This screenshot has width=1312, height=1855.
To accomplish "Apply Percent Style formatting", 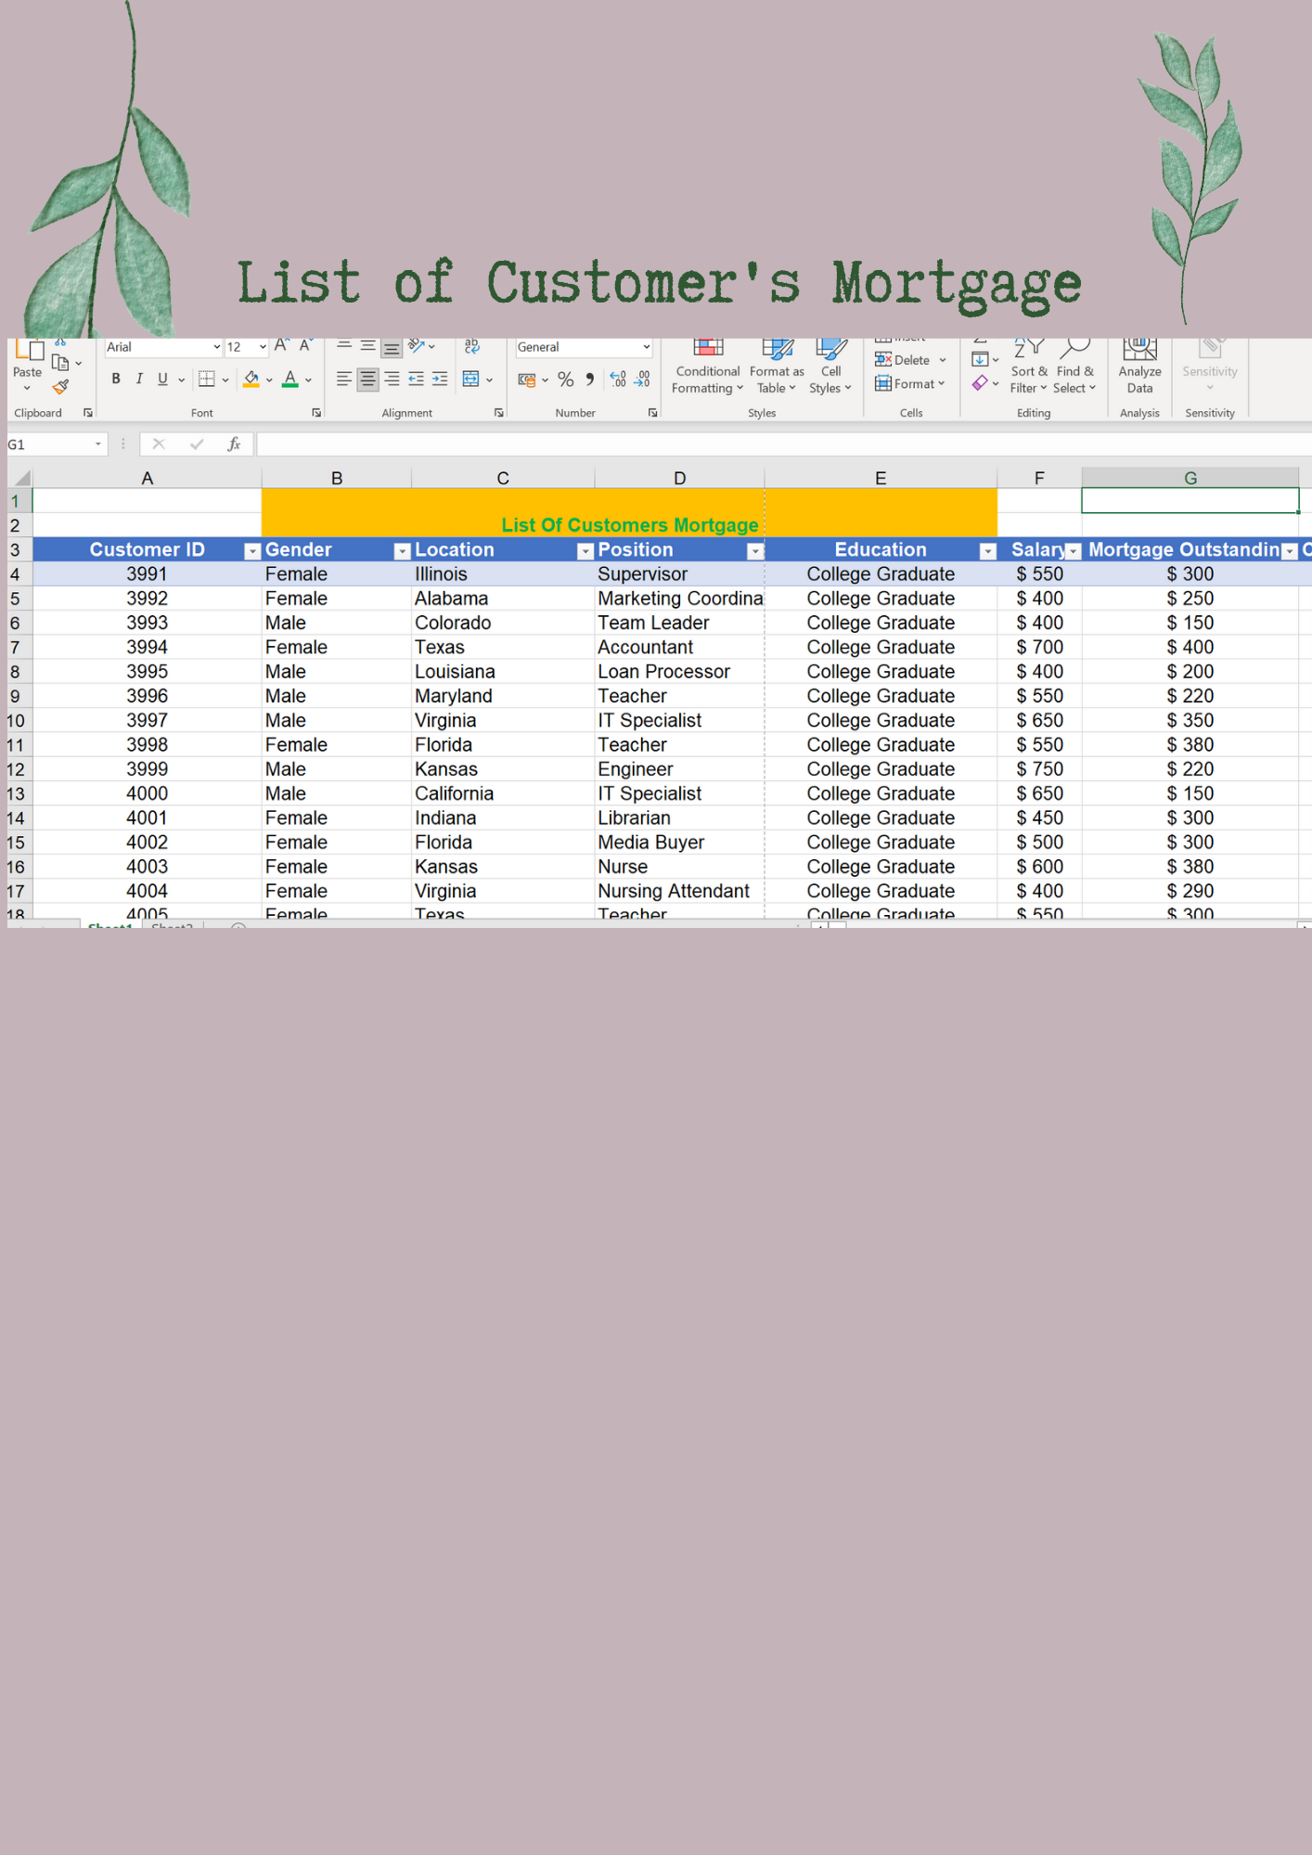I will (x=566, y=380).
